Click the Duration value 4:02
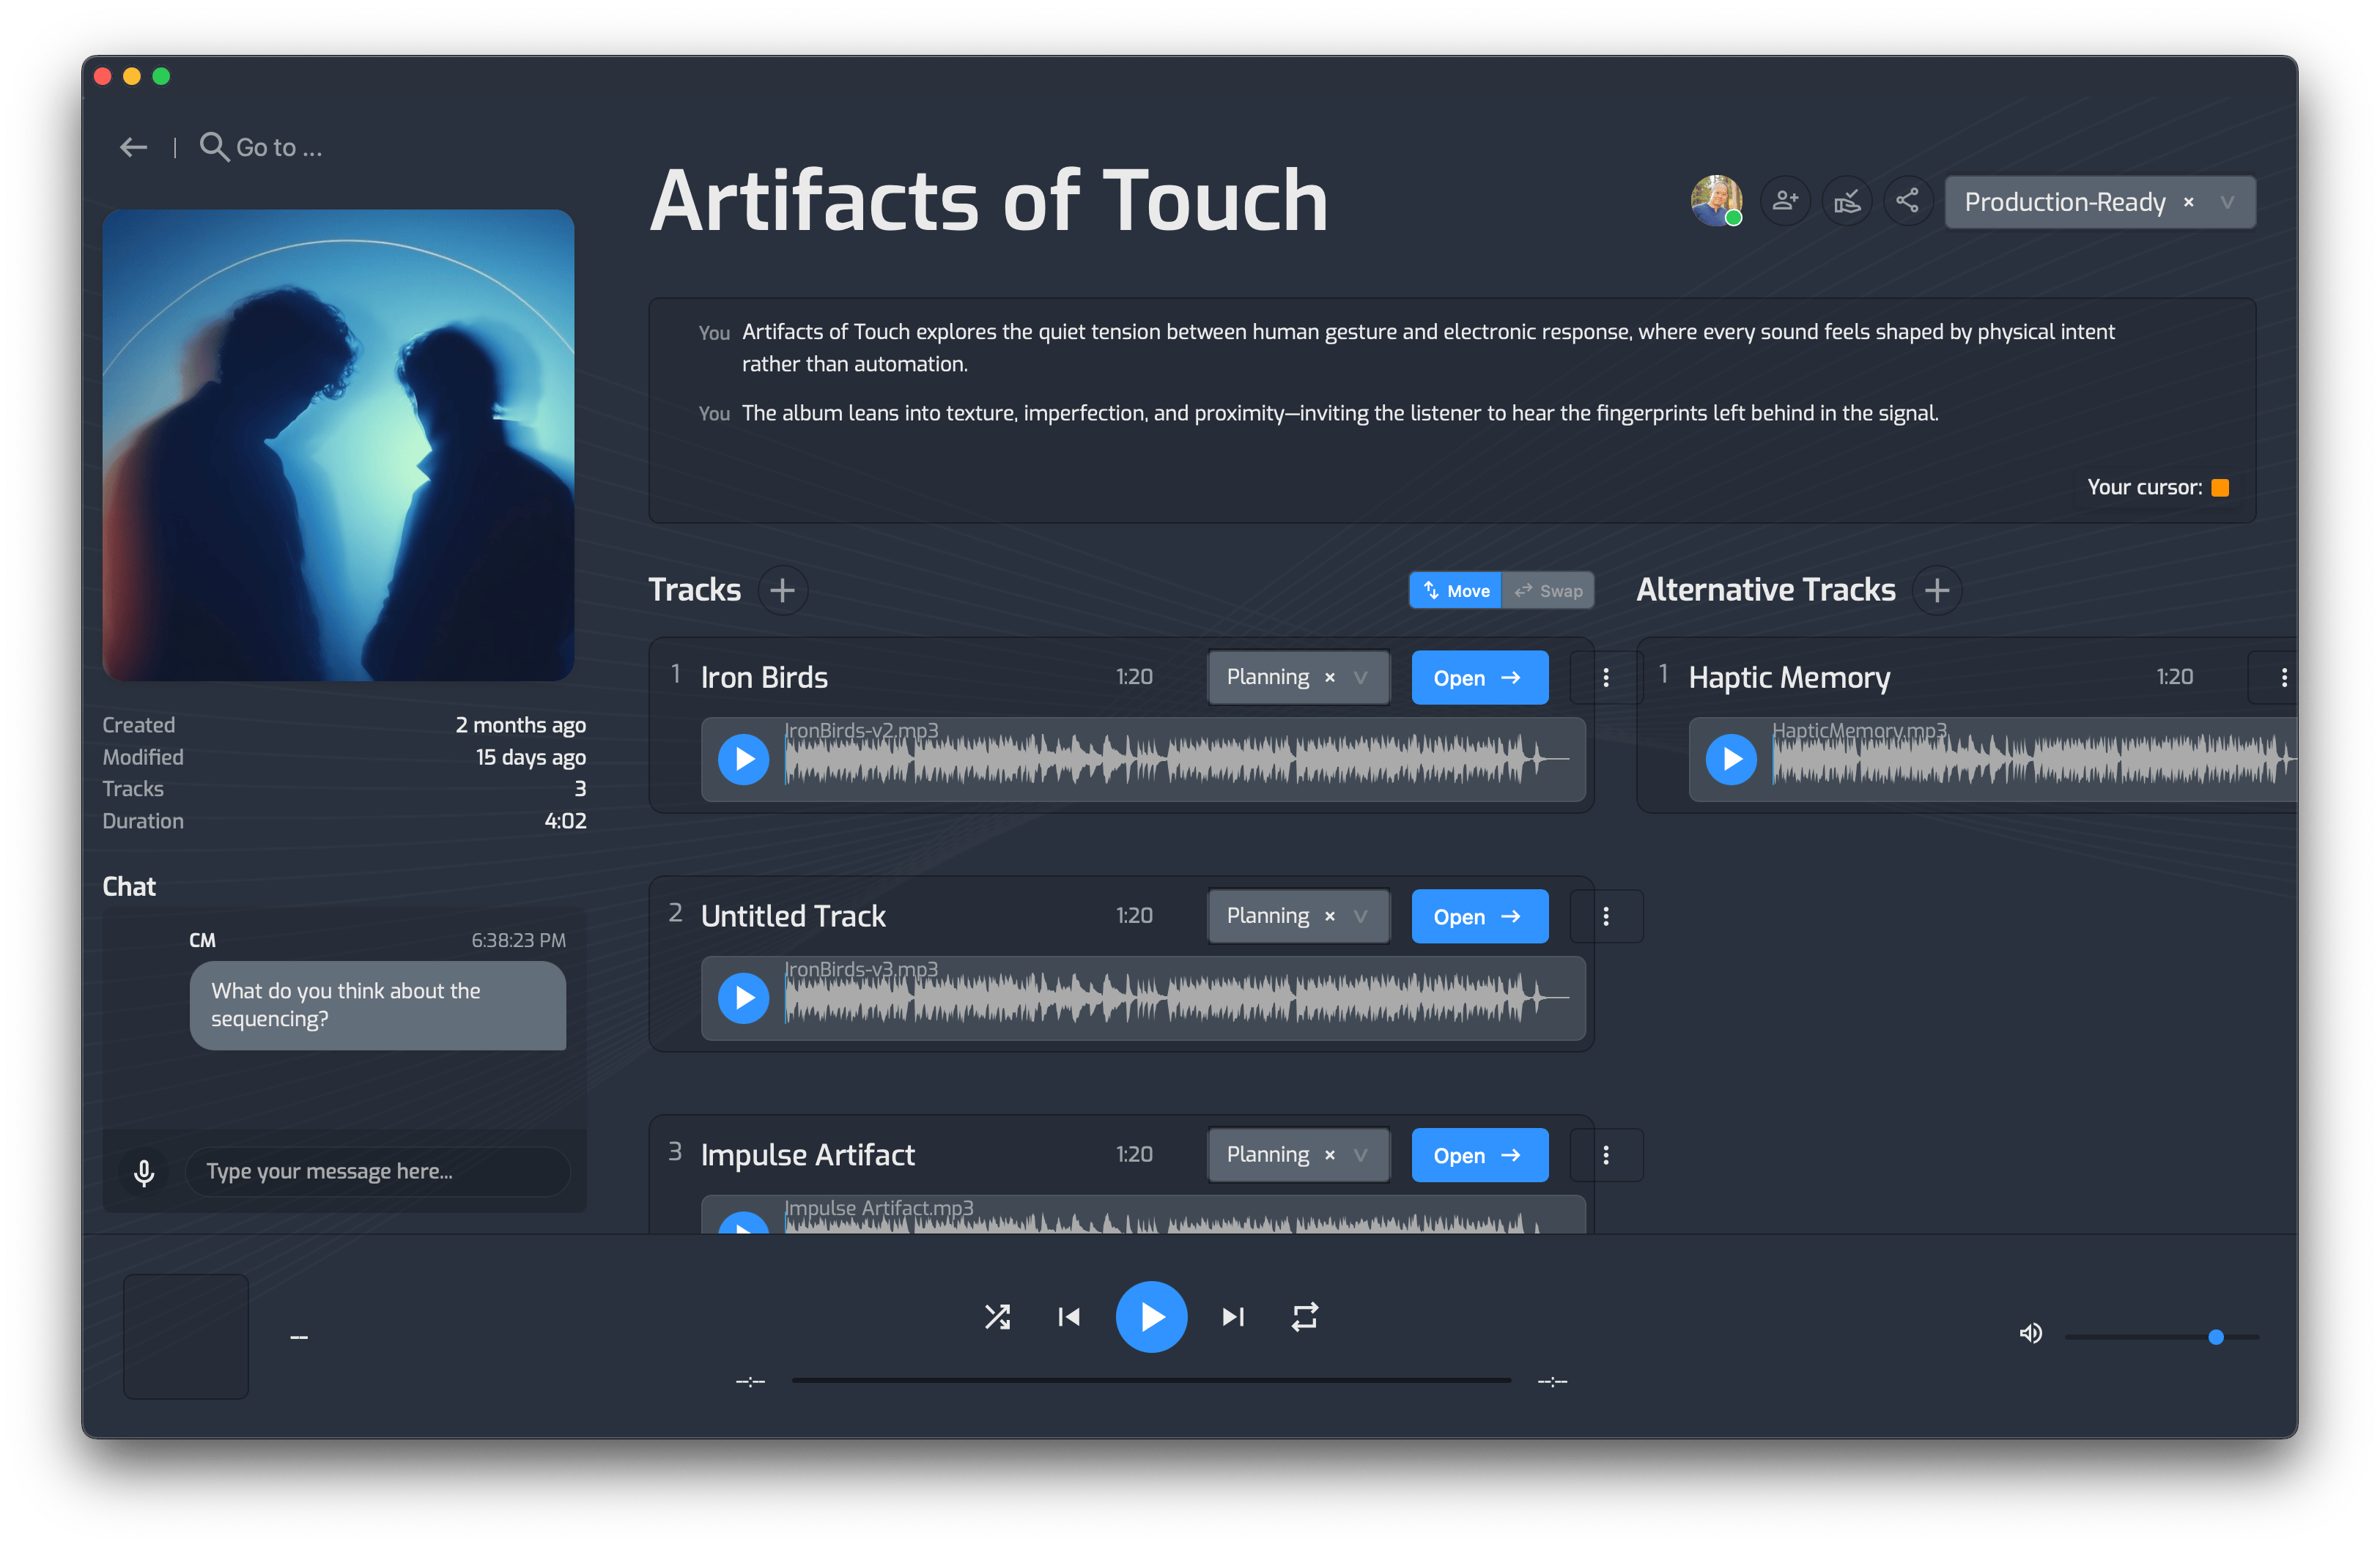Viewport: 2380px width, 1547px height. (x=565, y=821)
